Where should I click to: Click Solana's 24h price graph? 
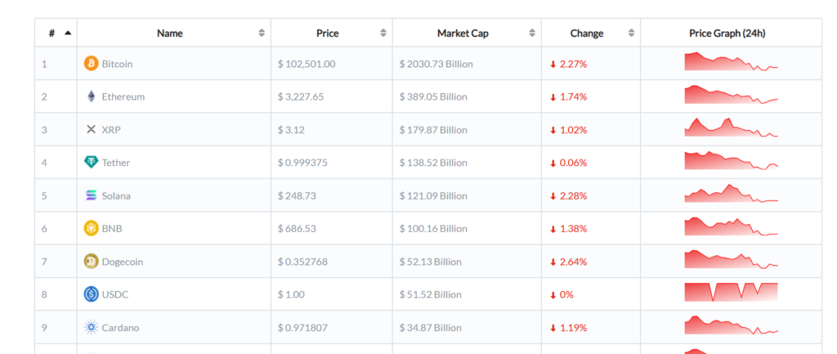coord(732,193)
